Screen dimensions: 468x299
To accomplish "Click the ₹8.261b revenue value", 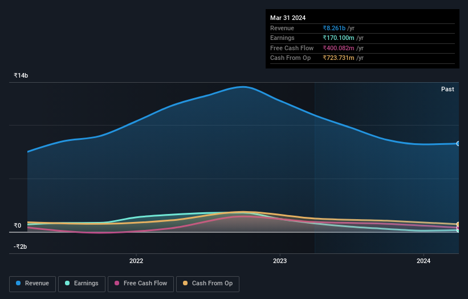I will [334, 28].
